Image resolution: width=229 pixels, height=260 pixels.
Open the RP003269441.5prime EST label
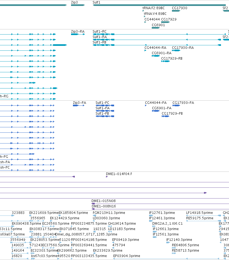pyautogui.click(x=89, y=245)
